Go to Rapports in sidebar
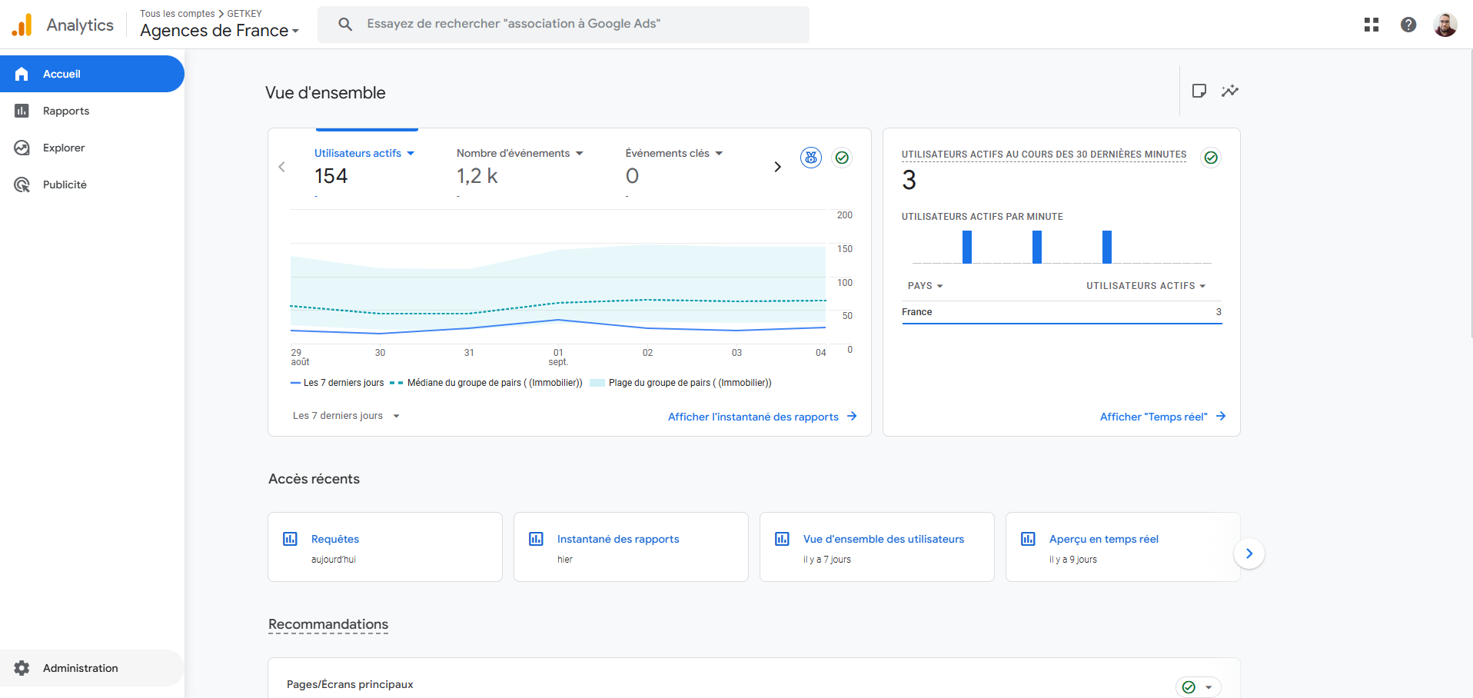This screenshot has width=1473, height=698. (x=66, y=111)
